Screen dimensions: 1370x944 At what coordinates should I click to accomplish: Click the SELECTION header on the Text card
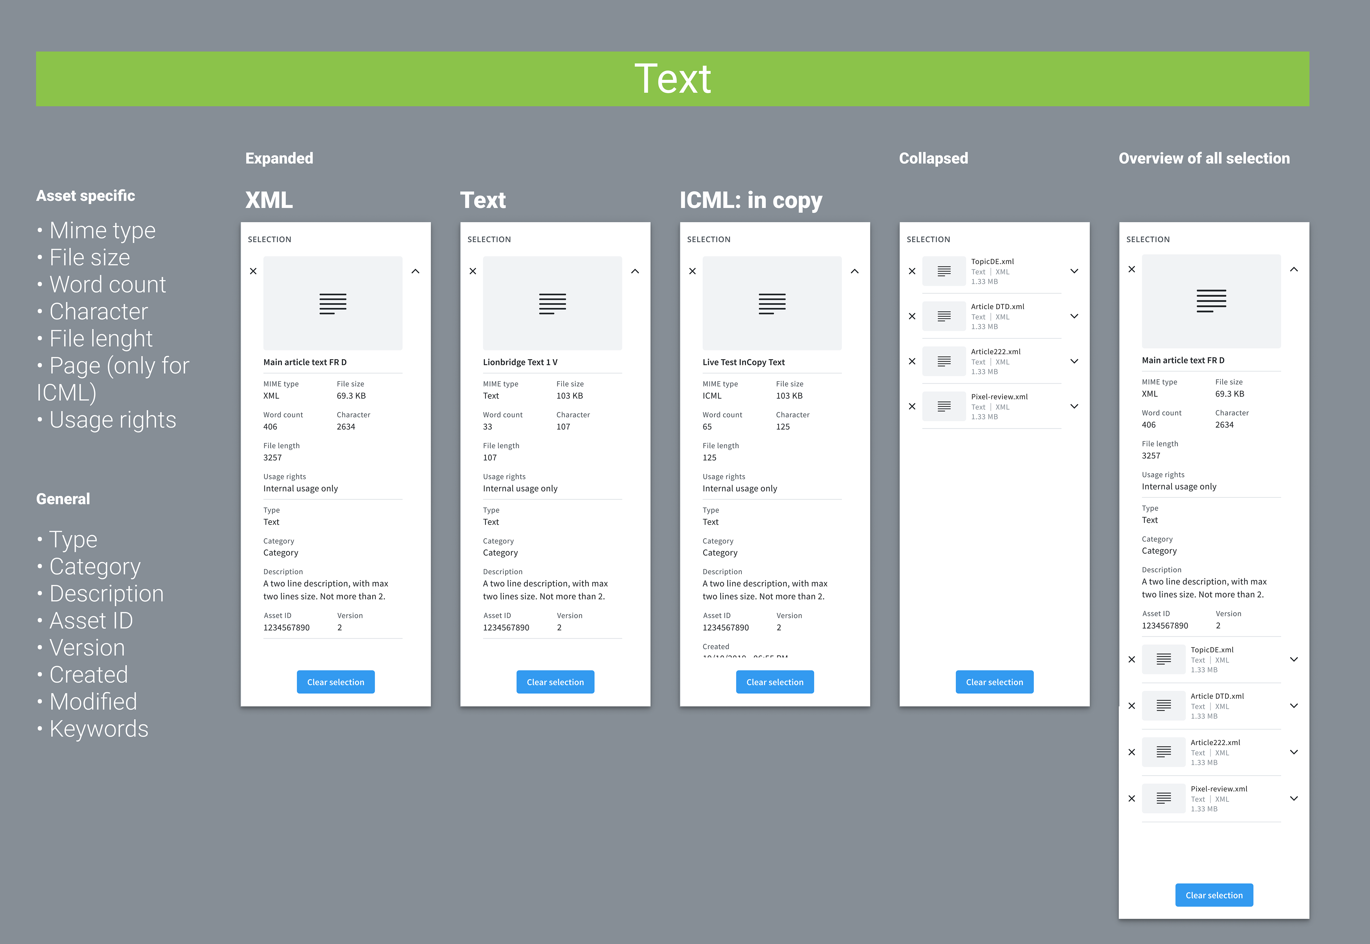(x=489, y=239)
